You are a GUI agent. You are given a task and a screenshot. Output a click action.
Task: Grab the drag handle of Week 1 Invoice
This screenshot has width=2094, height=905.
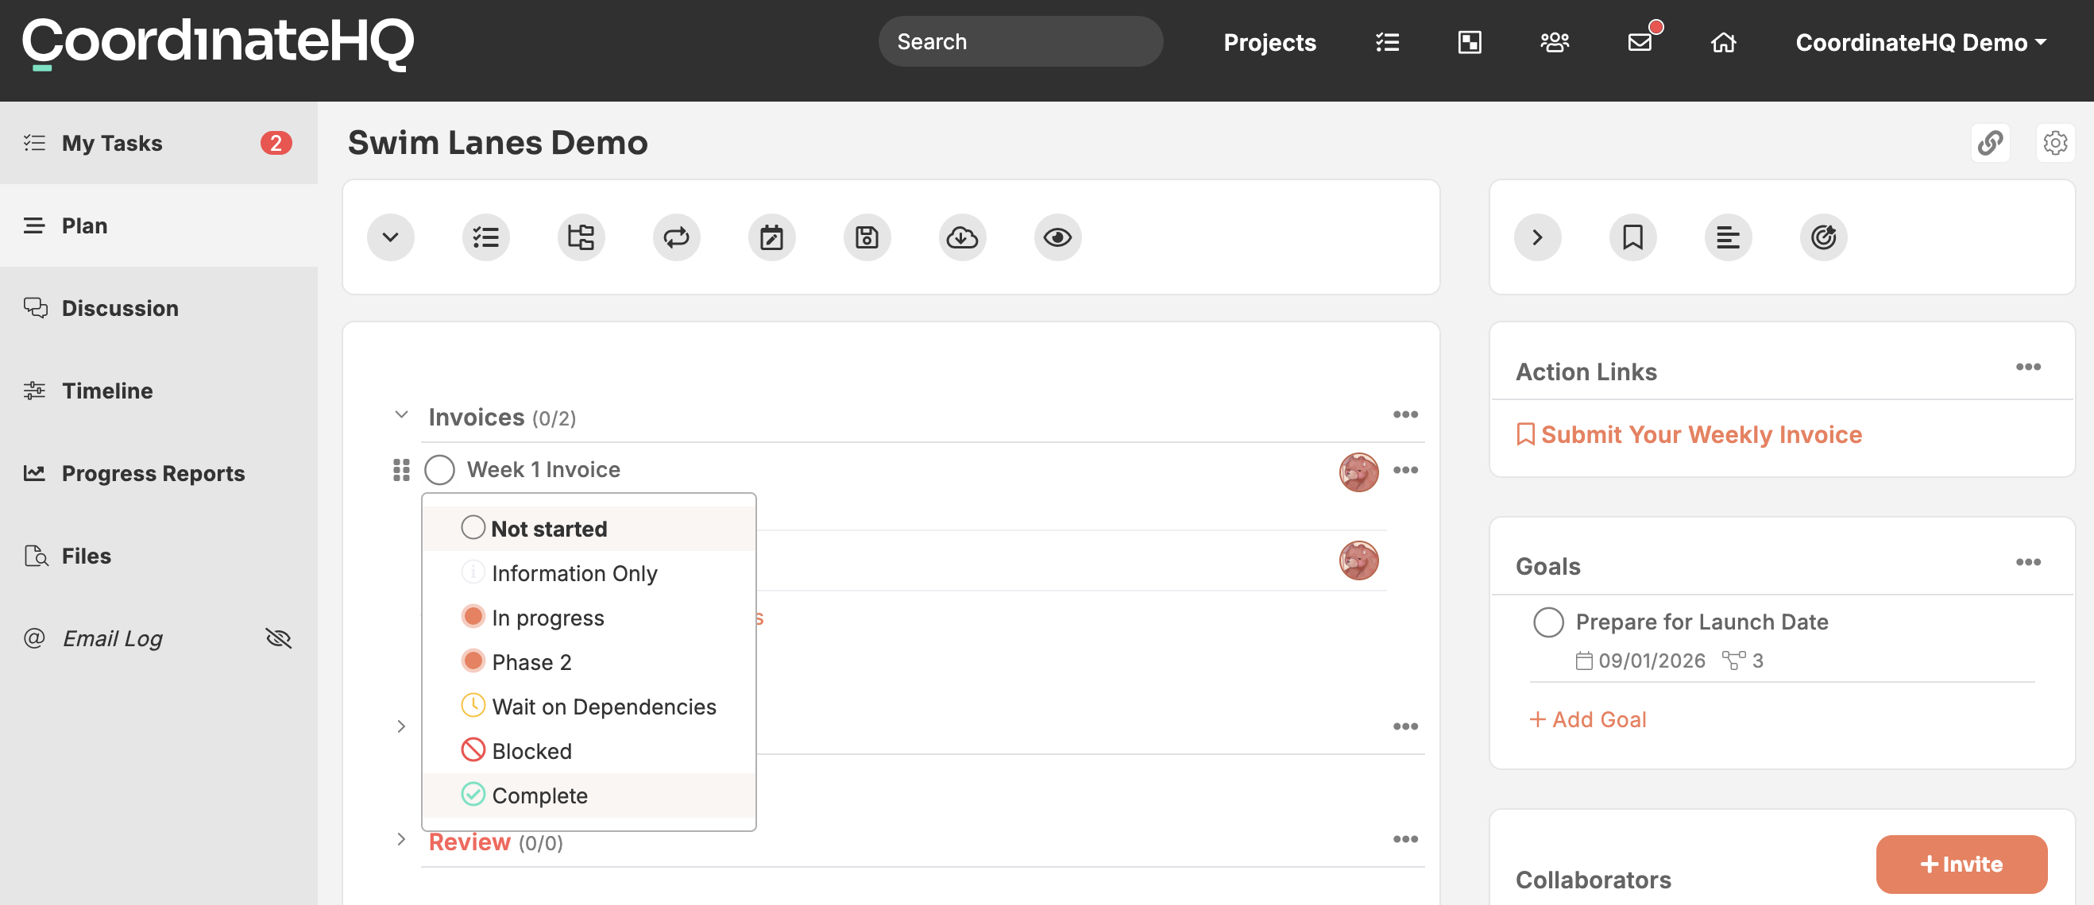402,469
